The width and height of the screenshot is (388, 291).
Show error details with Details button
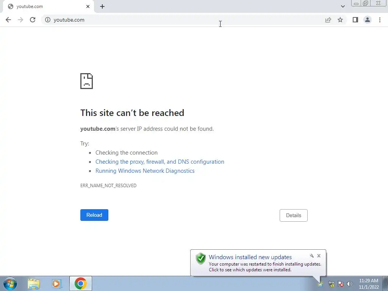pos(294,215)
